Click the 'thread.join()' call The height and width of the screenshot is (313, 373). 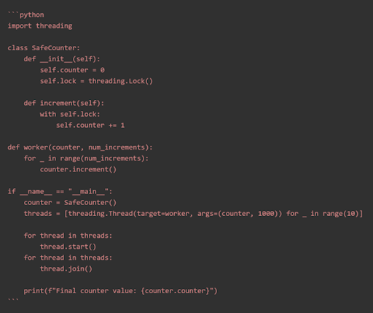click(66, 268)
